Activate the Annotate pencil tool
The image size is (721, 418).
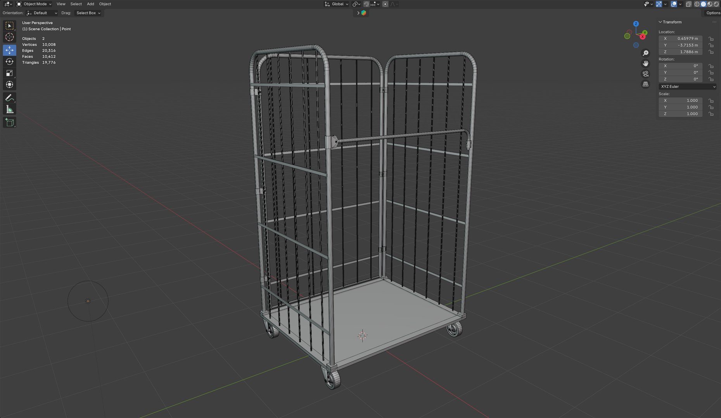(10, 98)
